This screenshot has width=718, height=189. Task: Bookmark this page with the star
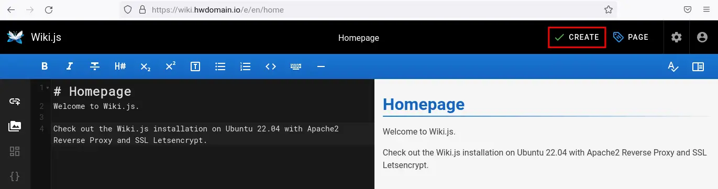coord(609,9)
